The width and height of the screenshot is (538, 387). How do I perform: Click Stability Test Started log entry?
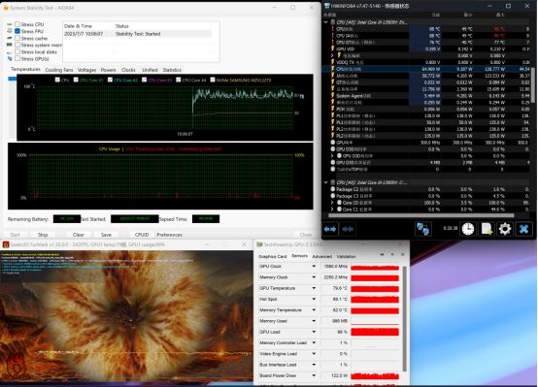coord(138,34)
